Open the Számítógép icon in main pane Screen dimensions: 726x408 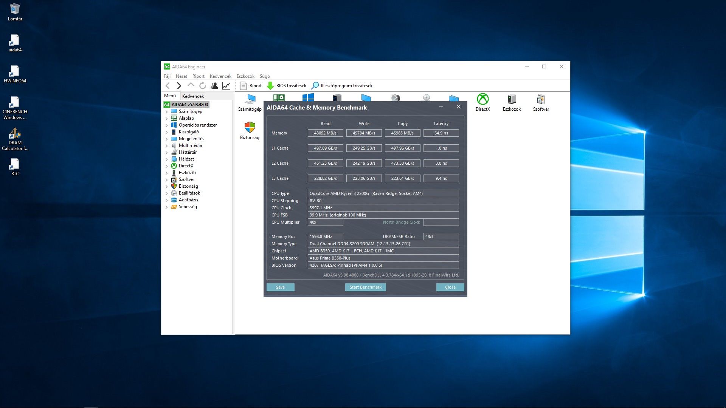tap(250, 103)
